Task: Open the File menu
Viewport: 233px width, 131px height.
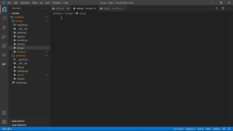Action: point(9,3)
